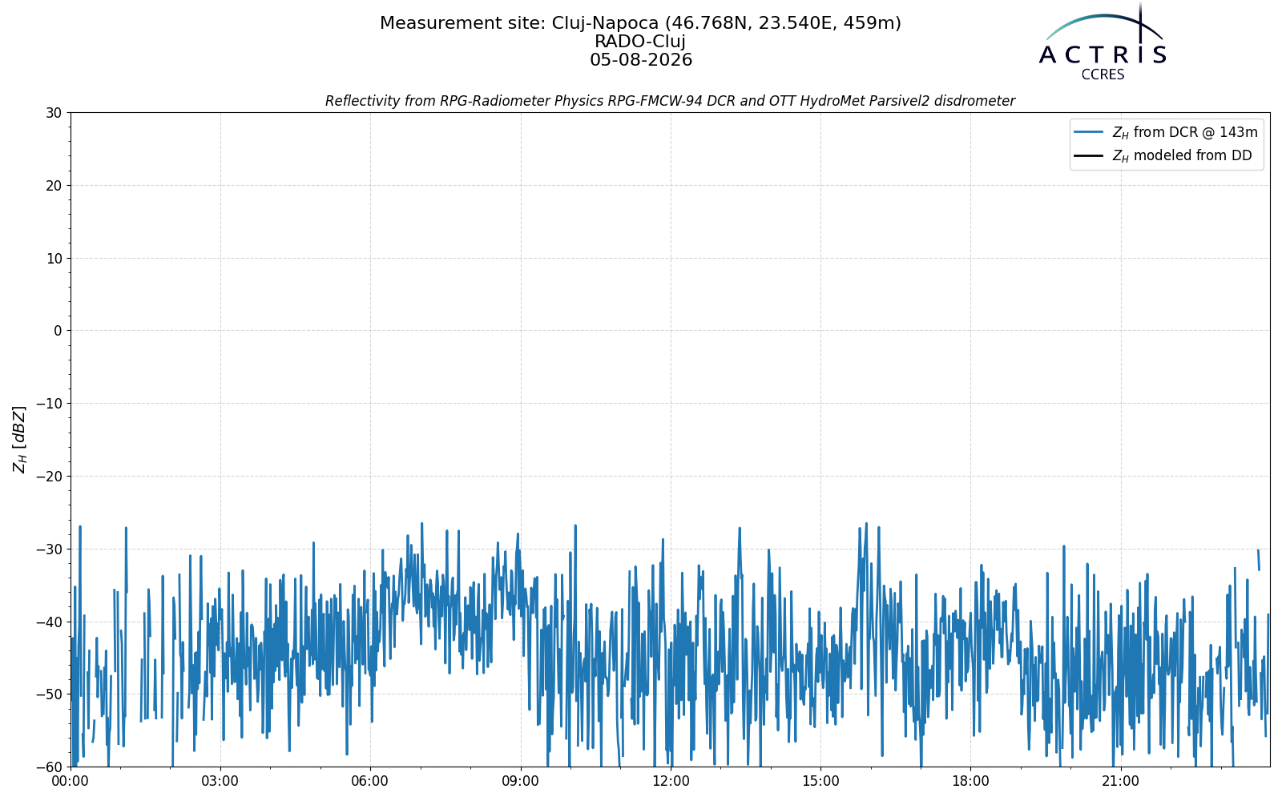Image resolution: width=1282 pixels, height=801 pixels.
Task: Click the y-axis tick label −20
Action: point(47,477)
